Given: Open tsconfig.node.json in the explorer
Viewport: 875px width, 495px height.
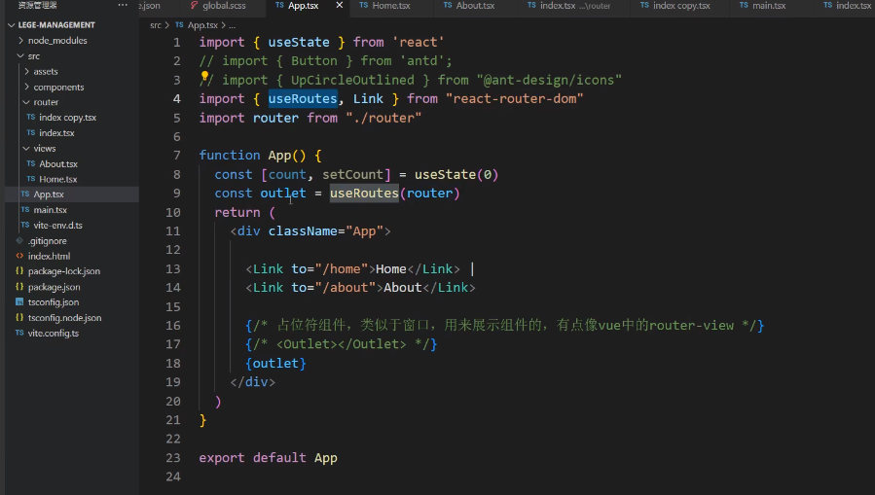Looking at the screenshot, I should pyautogui.click(x=65, y=318).
